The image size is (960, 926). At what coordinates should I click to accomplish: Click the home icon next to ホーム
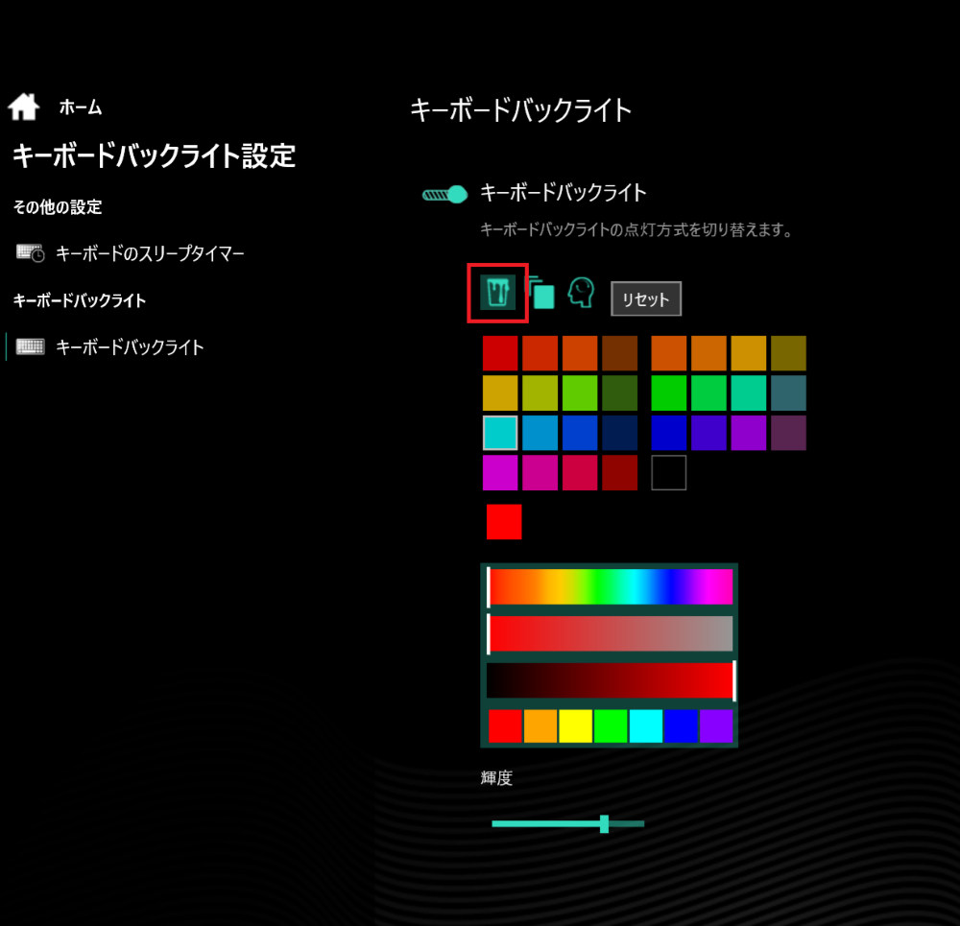(22, 107)
